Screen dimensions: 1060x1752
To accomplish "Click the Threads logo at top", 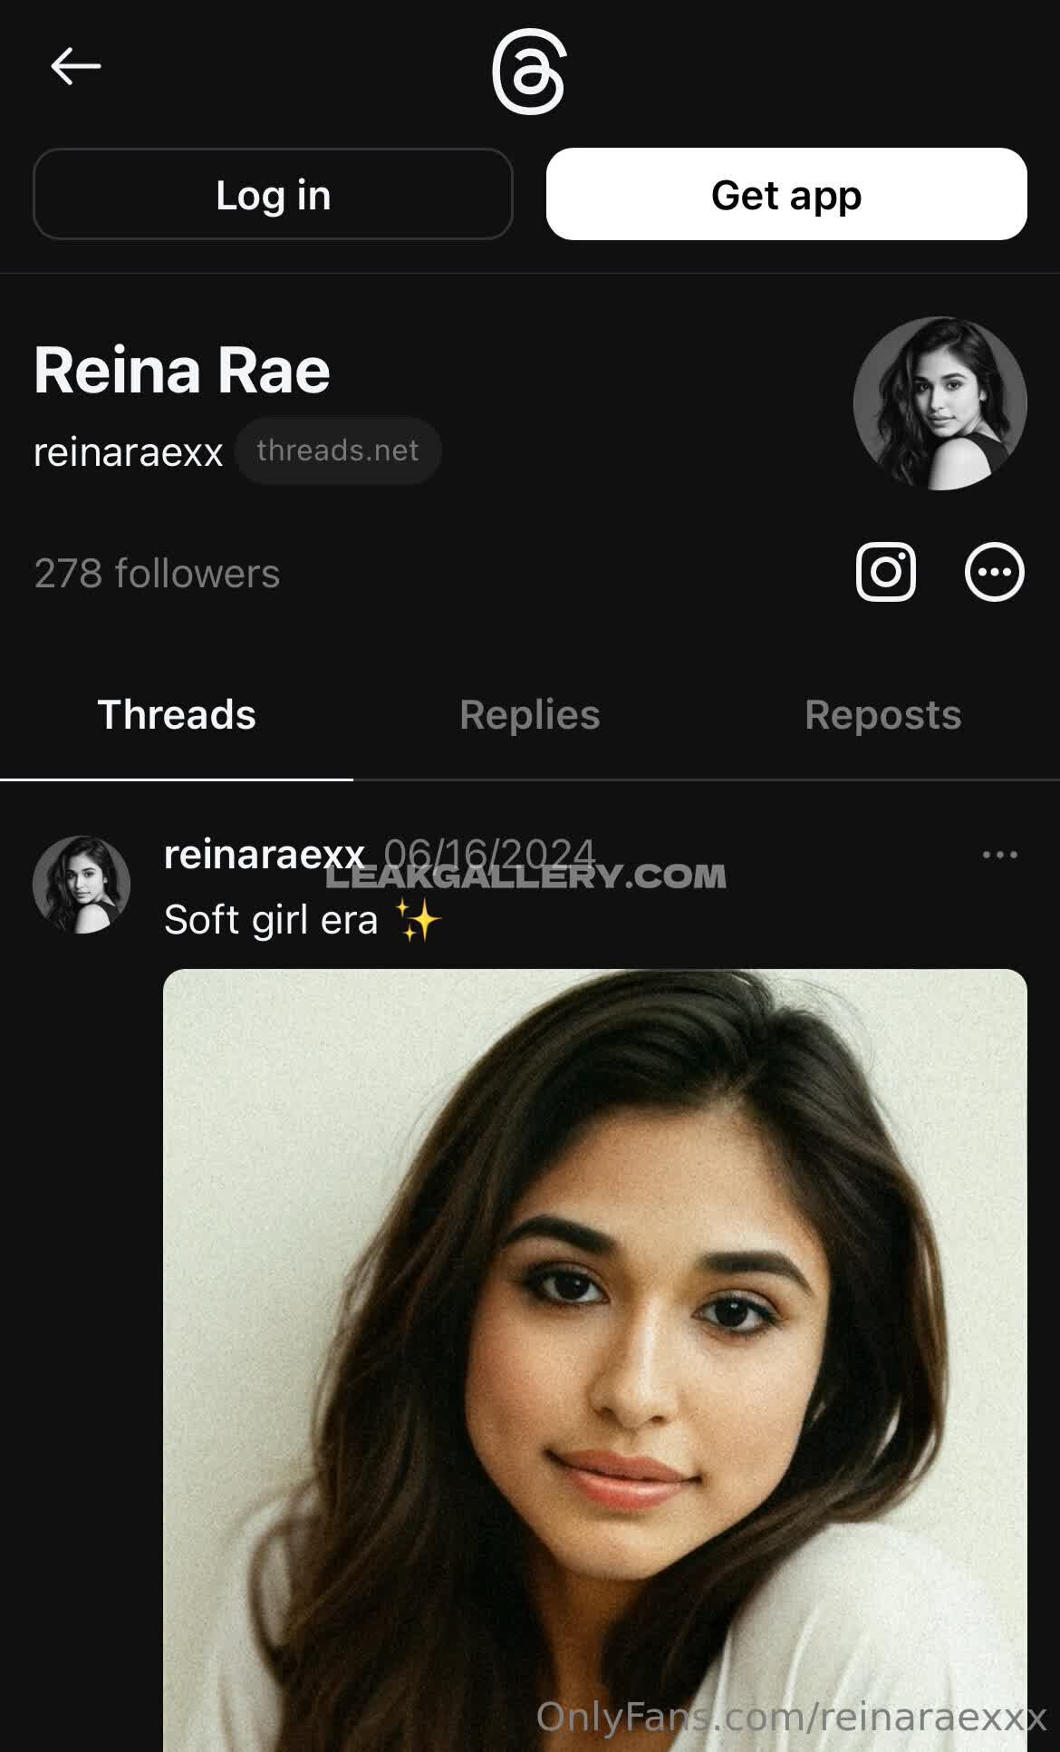I will (529, 72).
